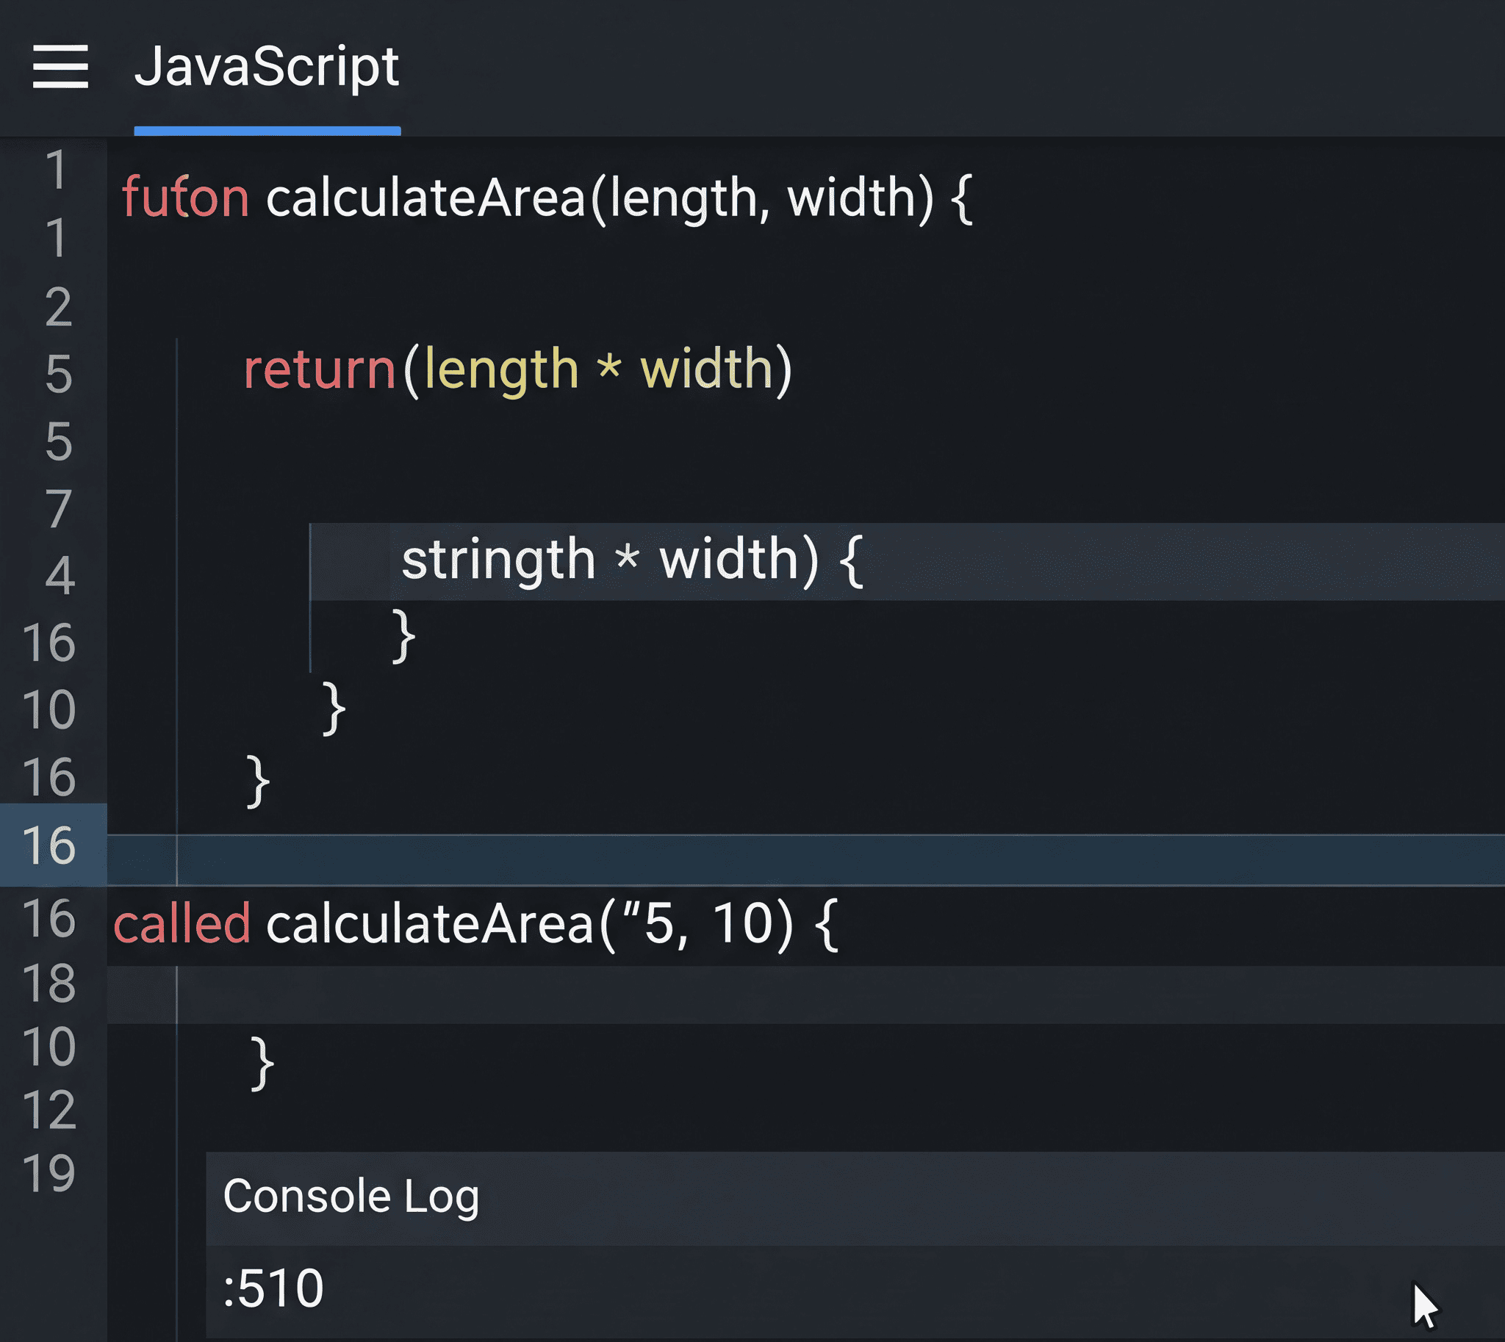Image resolution: width=1505 pixels, height=1342 pixels.
Task: Click line number 7 in gutter
Action: coord(58,509)
